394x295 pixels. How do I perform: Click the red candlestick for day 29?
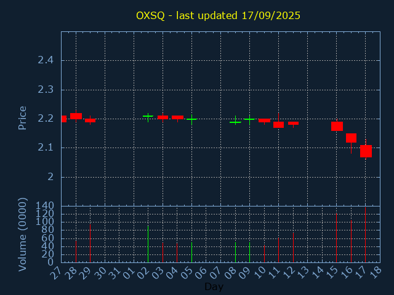pyautogui.click(x=90, y=120)
